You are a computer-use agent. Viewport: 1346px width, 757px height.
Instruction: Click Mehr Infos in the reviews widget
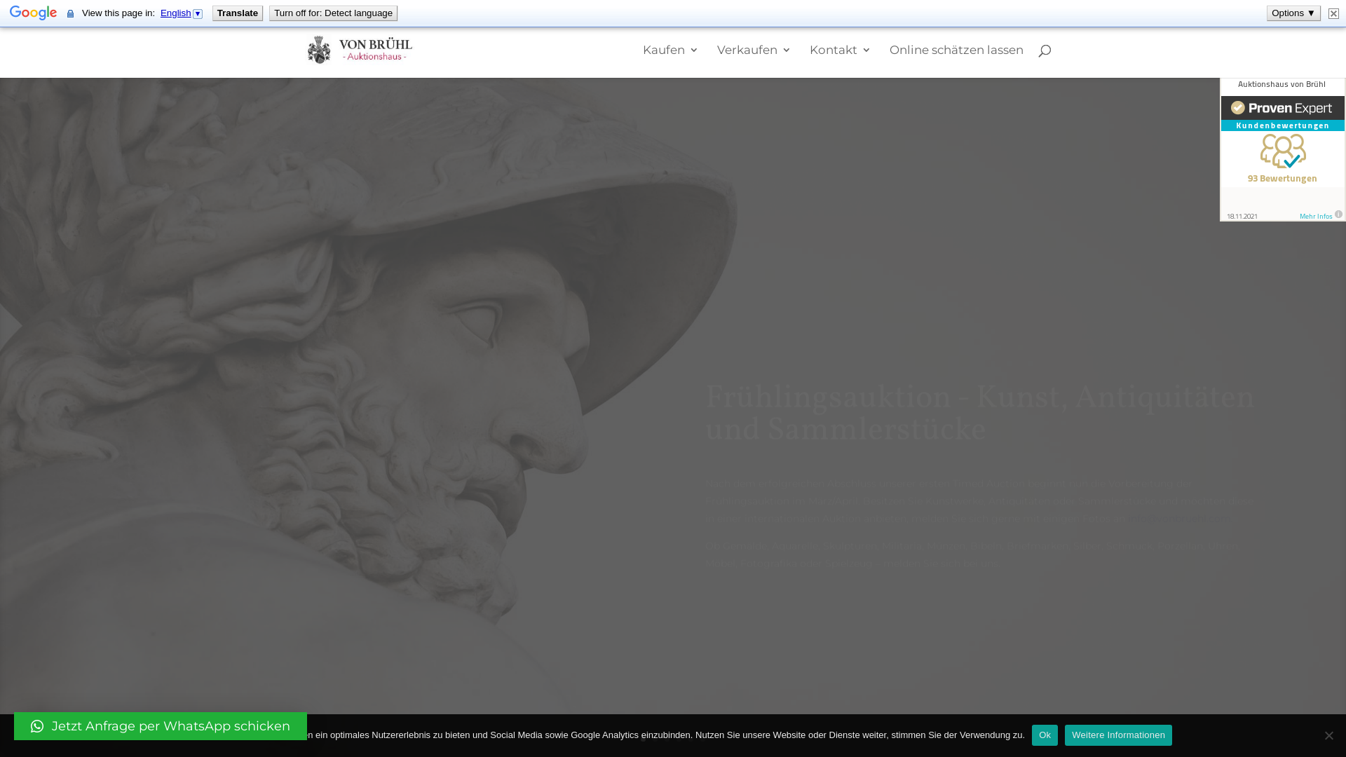click(1316, 216)
